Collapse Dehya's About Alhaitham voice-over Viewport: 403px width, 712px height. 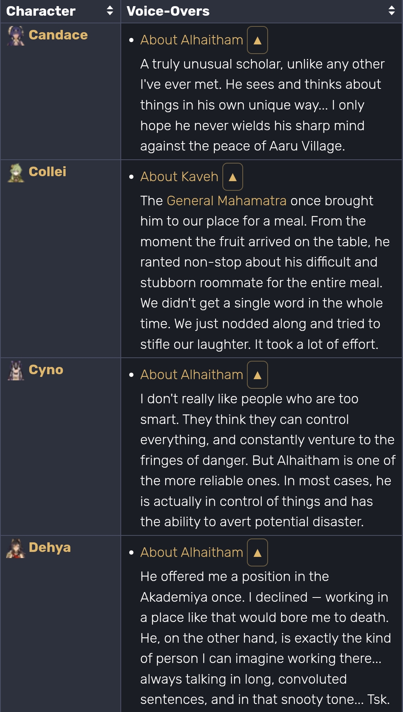pyautogui.click(x=257, y=553)
